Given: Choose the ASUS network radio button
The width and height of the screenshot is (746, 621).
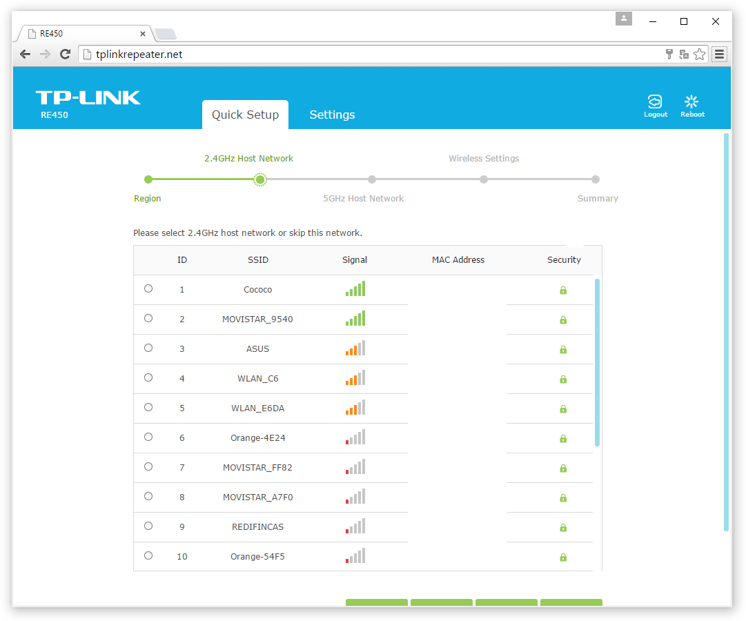Looking at the screenshot, I should tap(148, 348).
